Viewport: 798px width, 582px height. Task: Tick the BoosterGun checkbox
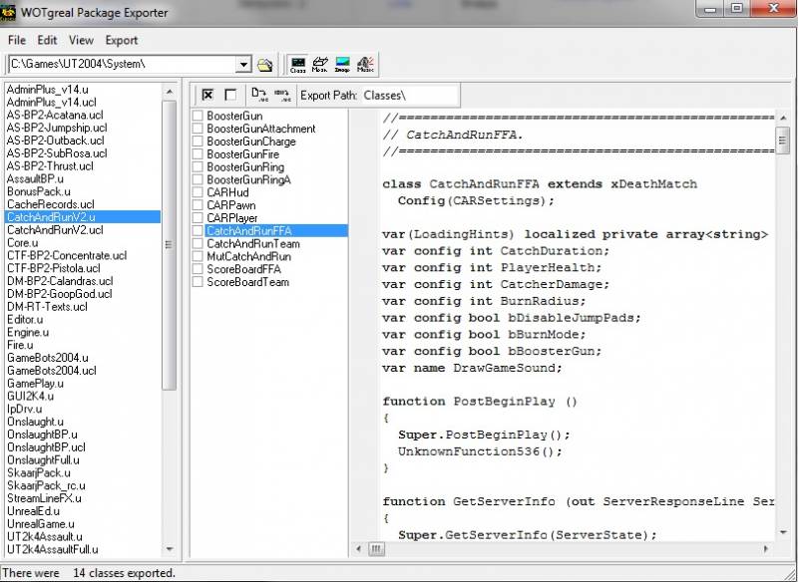coord(199,117)
